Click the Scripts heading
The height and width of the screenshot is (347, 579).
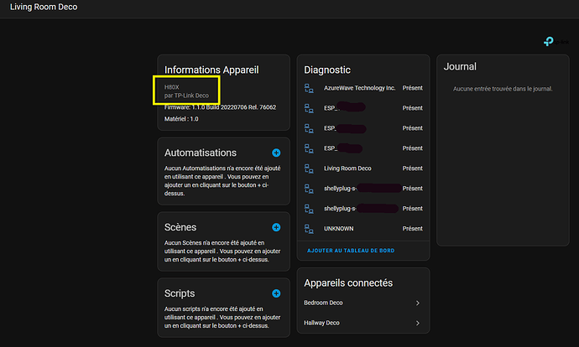coord(180,293)
